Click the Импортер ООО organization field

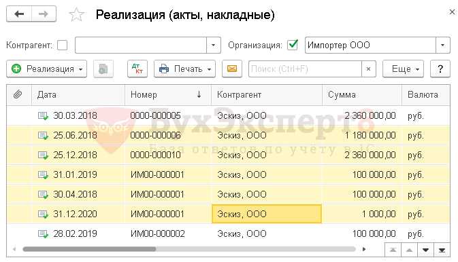coord(370,45)
